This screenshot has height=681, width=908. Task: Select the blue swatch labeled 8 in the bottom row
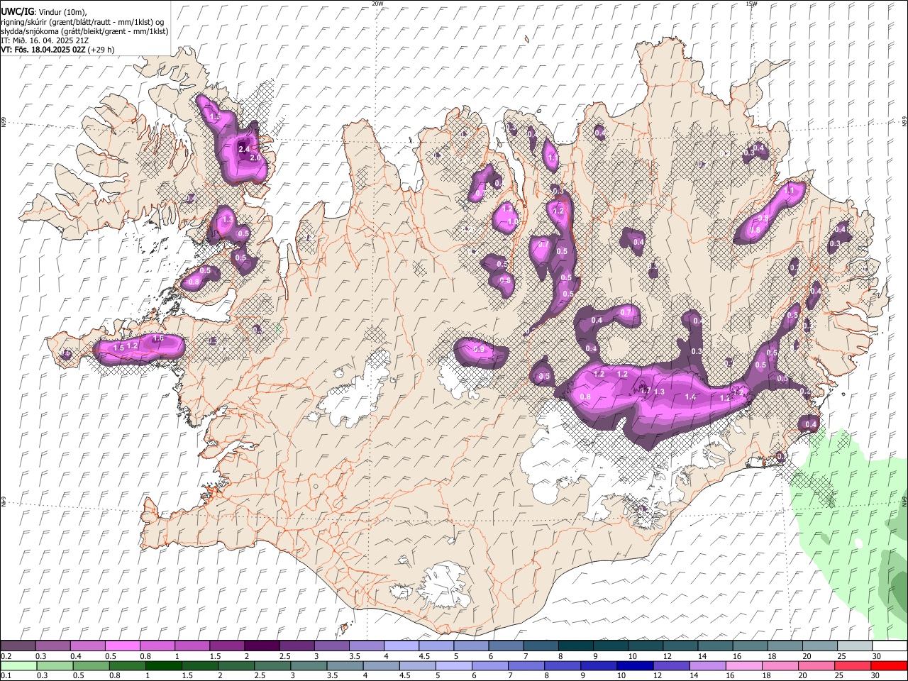(562, 666)
